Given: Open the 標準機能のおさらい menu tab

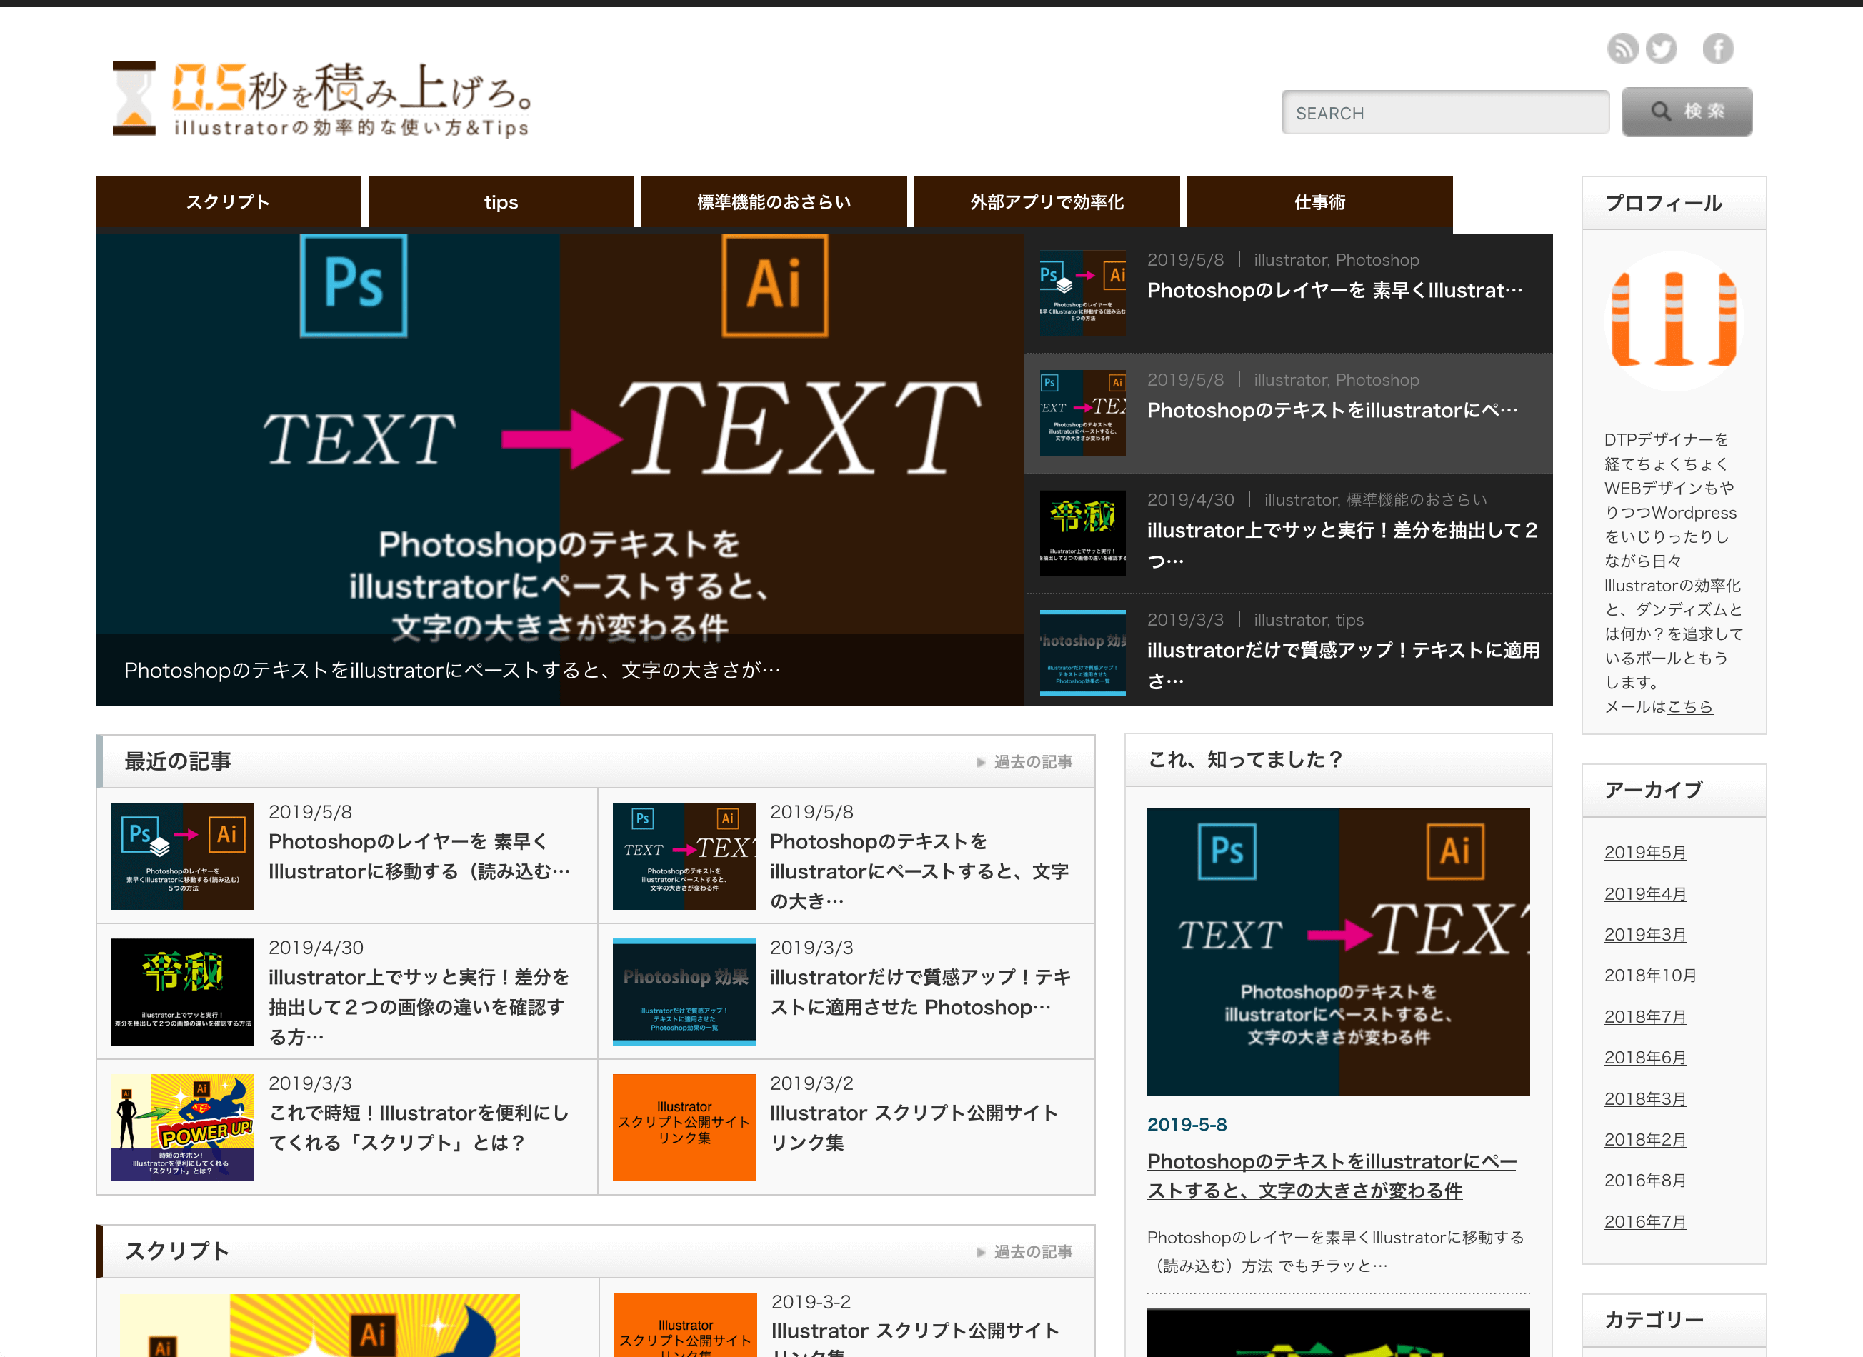Looking at the screenshot, I should pos(774,202).
